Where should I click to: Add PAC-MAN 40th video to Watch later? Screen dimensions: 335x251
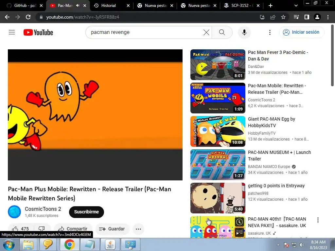[x=239, y=222]
